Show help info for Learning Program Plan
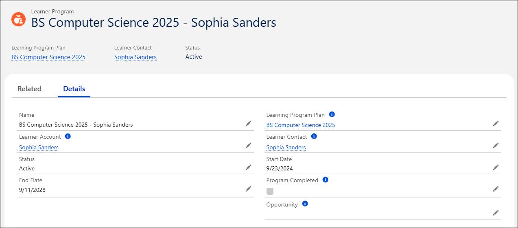Screen dimensions: 518x228 click(332, 114)
